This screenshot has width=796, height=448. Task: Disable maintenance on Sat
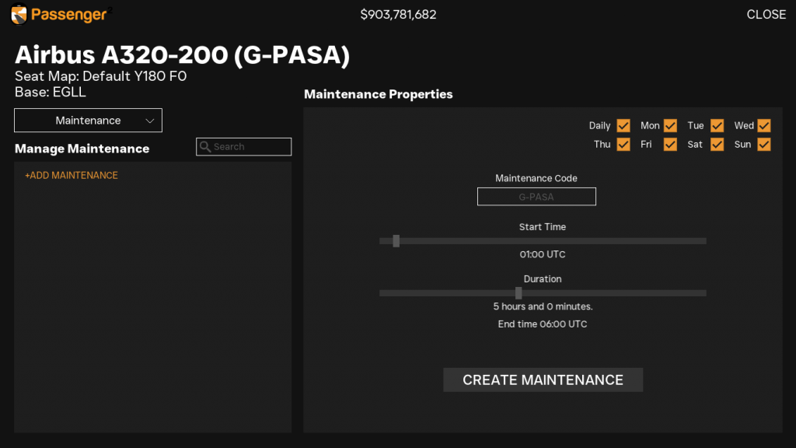click(717, 145)
